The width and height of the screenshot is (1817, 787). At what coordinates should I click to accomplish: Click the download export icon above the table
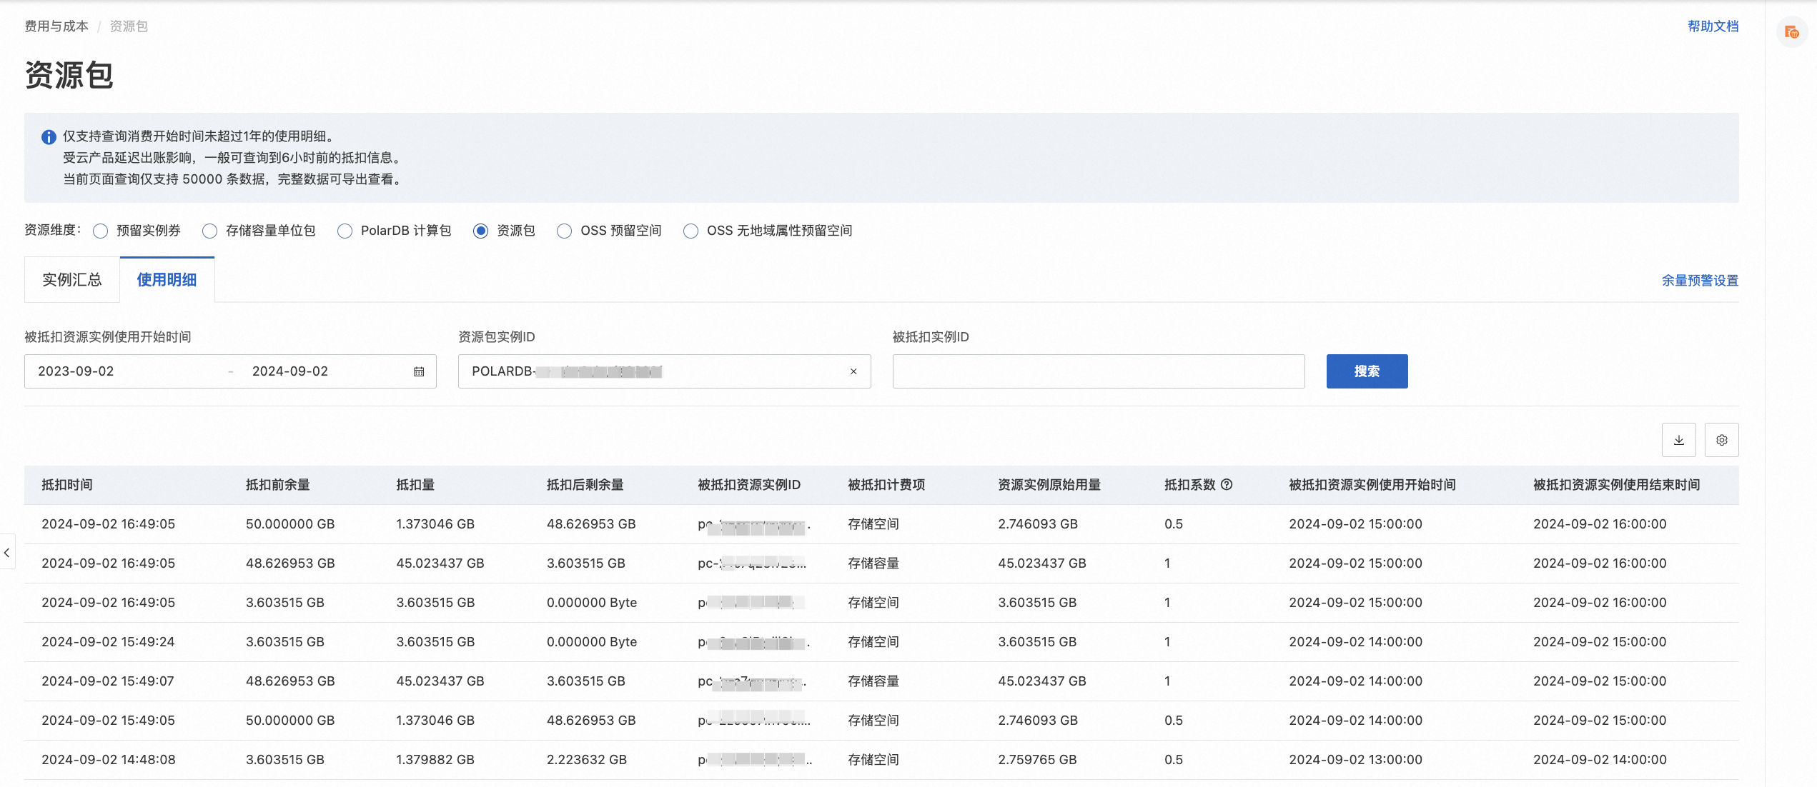click(x=1678, y=440)
